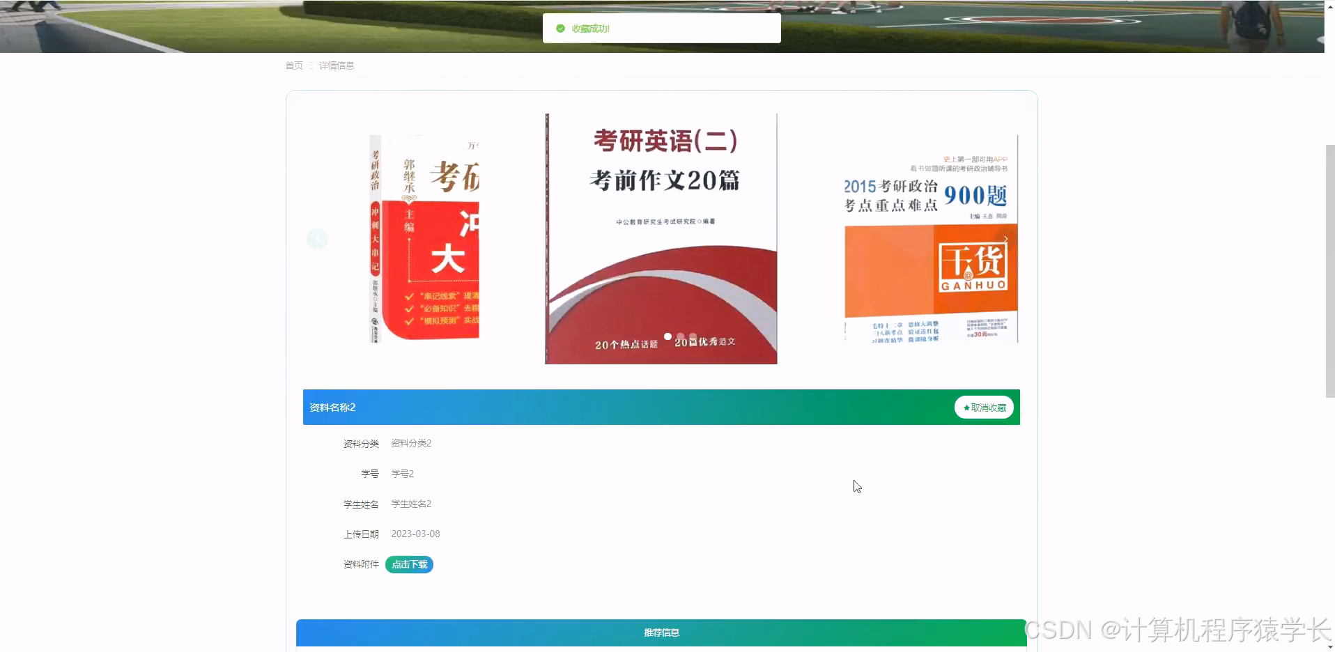Open the 资料名称2 title bar
1335x652 pixels.
(333, 407)
